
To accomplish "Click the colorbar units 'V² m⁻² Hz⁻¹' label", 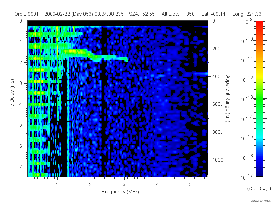I will point(259,189).
